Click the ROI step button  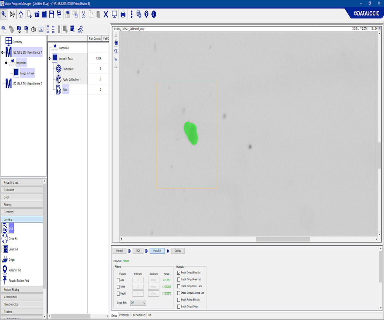(138, 251)
